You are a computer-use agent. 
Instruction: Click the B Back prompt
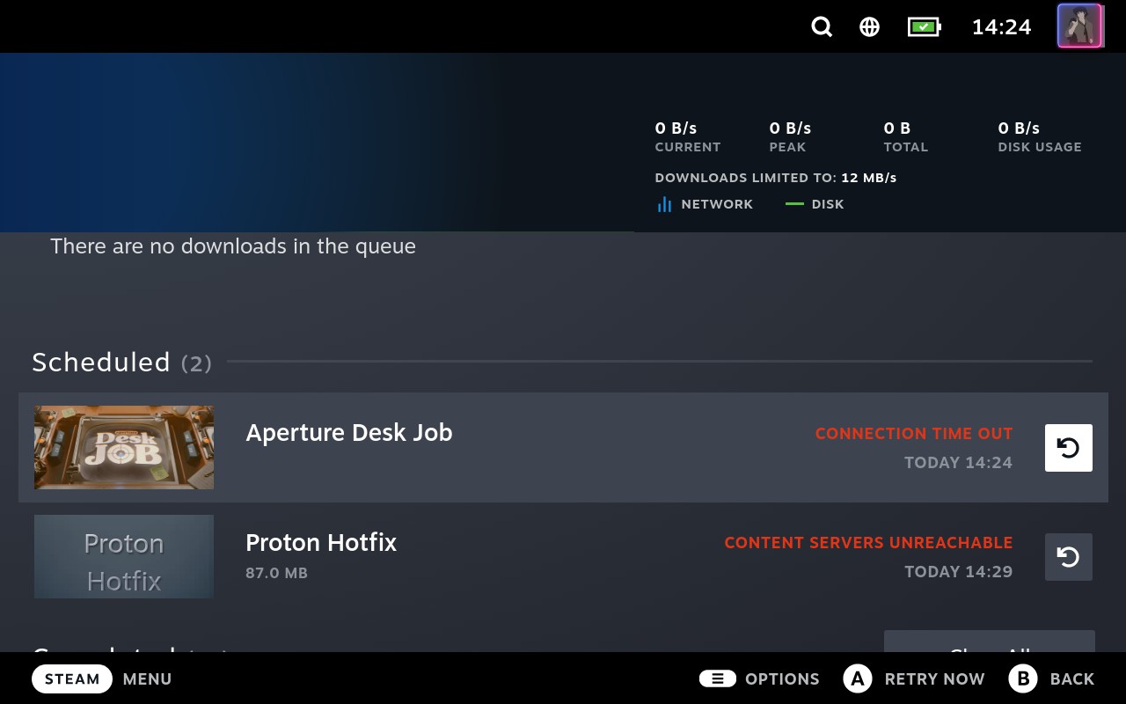[x=1051, y=678]
